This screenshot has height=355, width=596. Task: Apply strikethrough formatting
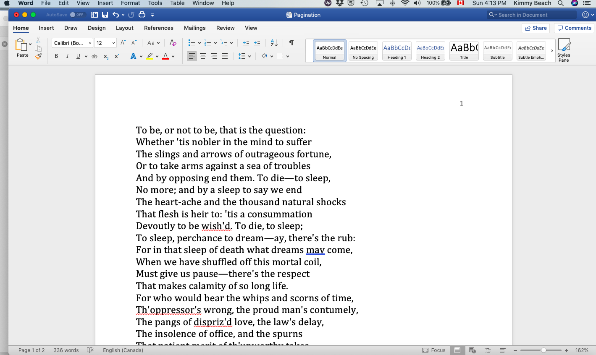point(95,56)
